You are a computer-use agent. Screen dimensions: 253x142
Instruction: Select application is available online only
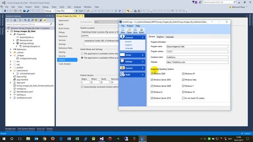[x=82, y=54]
